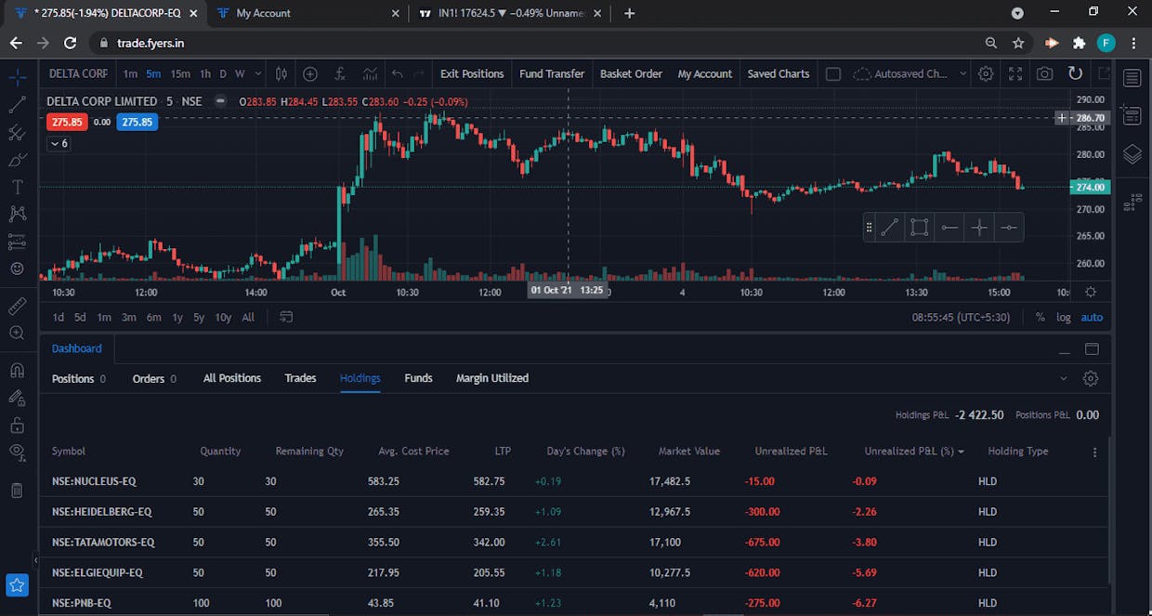Open the Positions tab
The height and width of the screenshot is (616, 1152).
(78, 378)
